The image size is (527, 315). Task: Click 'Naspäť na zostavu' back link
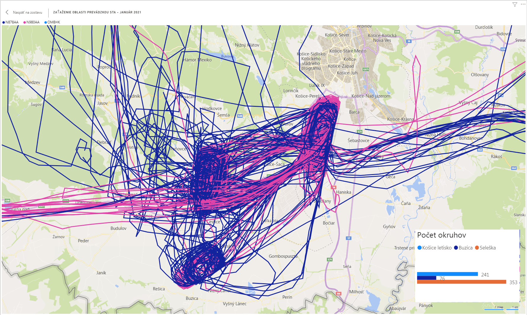[27, 12]
